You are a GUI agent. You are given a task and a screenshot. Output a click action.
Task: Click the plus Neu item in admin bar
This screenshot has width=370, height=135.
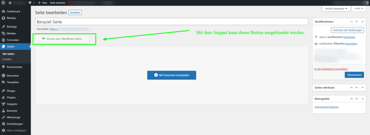point(42,3)
